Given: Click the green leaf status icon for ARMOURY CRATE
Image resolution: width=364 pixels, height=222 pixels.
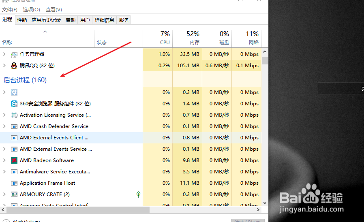Looking at the screenshot, I should [x=138, y=194].
